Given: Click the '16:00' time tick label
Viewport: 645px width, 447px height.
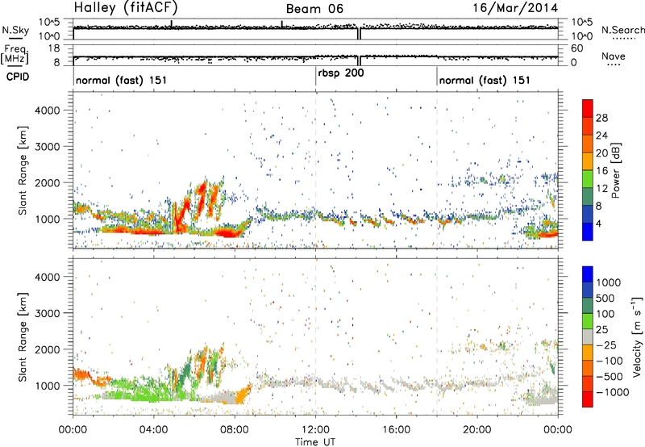Looking at the screenshot, I should (x=396, y=430).
